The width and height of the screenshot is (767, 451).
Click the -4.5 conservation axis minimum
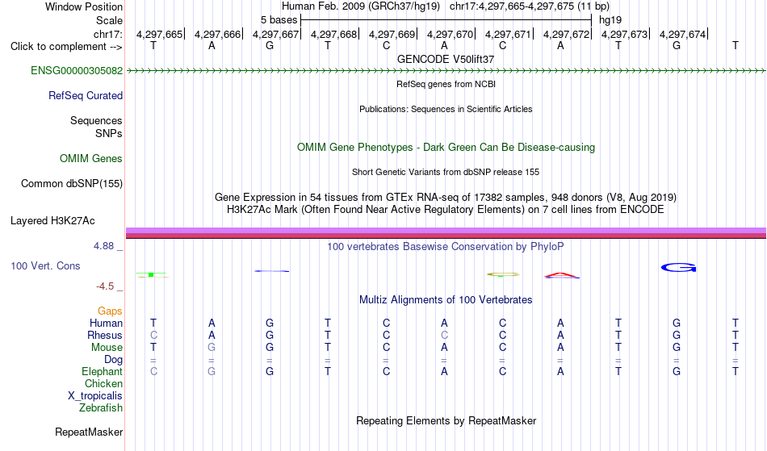pyautogui.click(x=105, y=286)
